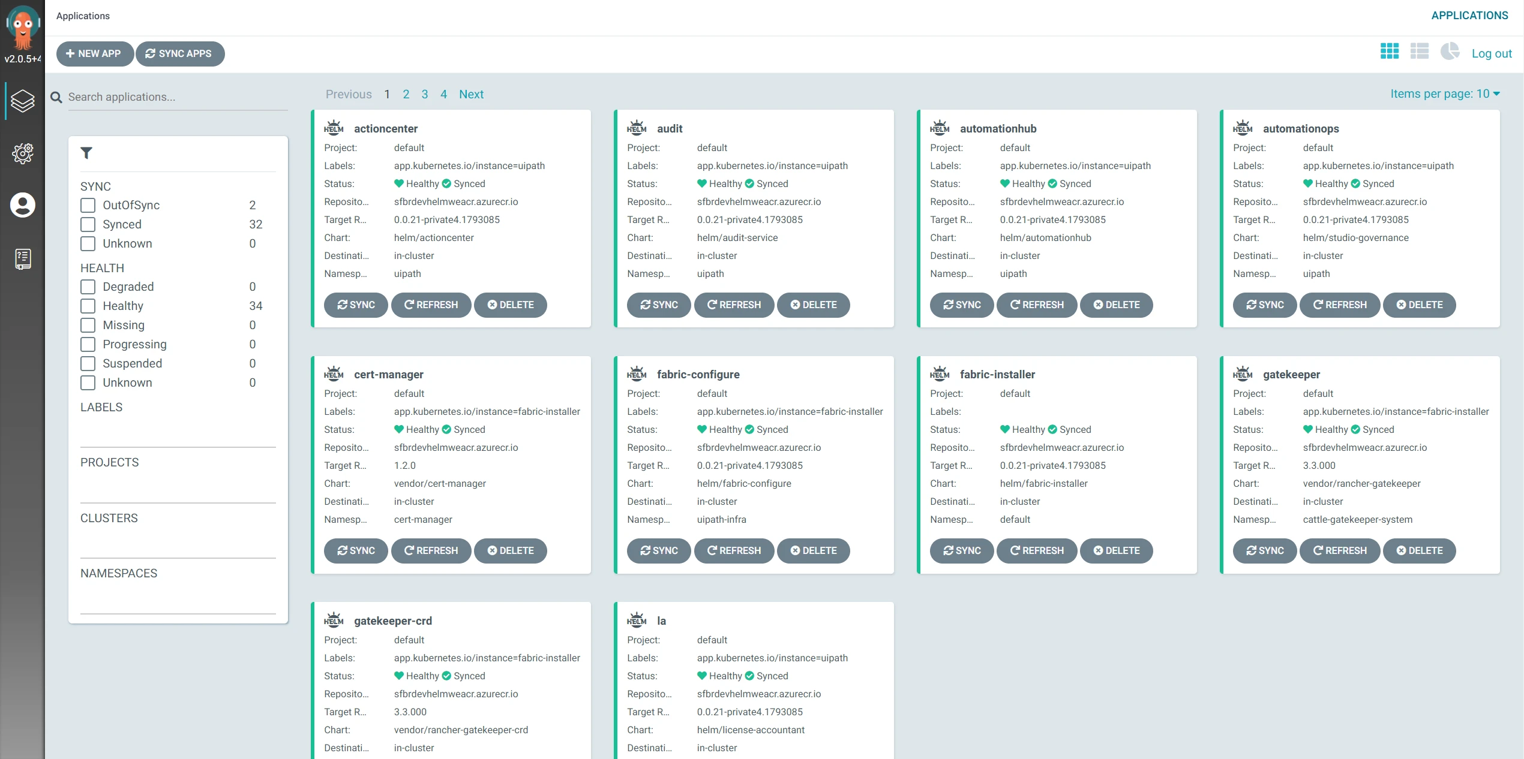Expand the NAMESPACES filter section
The height and width of the screenshot is (759, 1524).
click(x=119, y=573)
